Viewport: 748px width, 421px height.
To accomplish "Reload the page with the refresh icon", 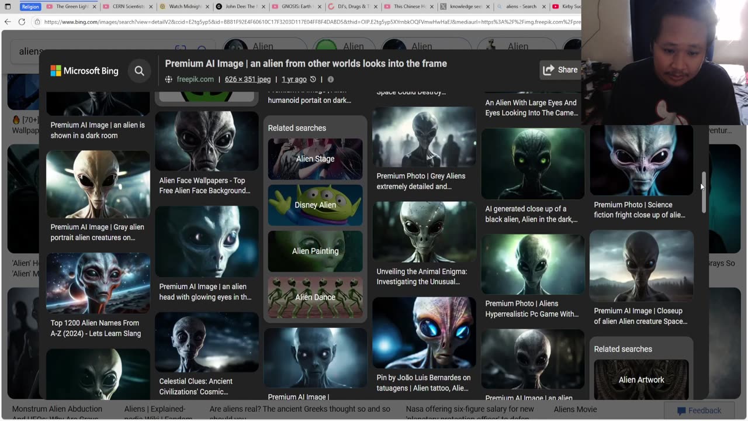I will point(22,22).
